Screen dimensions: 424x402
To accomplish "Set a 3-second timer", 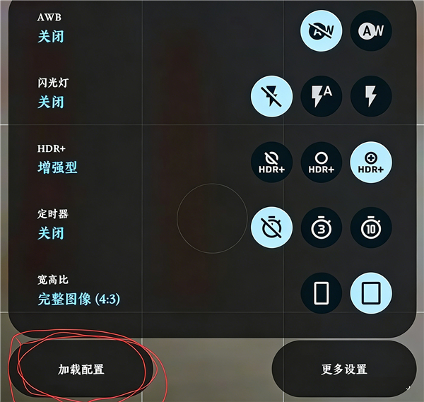I will pyautogui.click(x=322, y=227).
